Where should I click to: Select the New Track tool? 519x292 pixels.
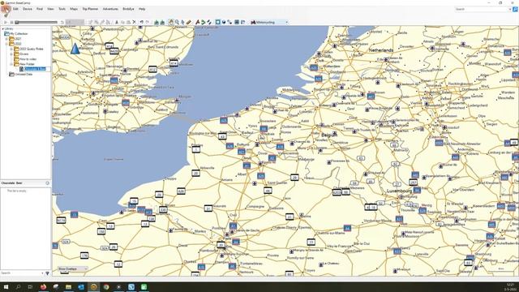(x=209, y=22)
